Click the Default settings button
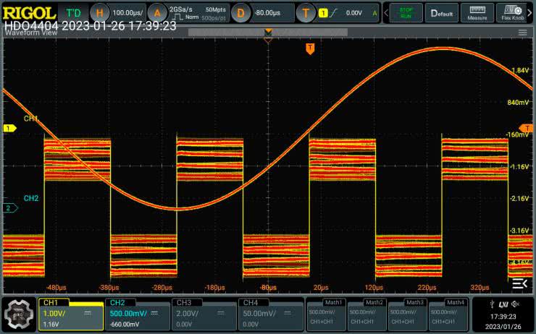This screenshot has width=536, height=334. coord(441,13)
